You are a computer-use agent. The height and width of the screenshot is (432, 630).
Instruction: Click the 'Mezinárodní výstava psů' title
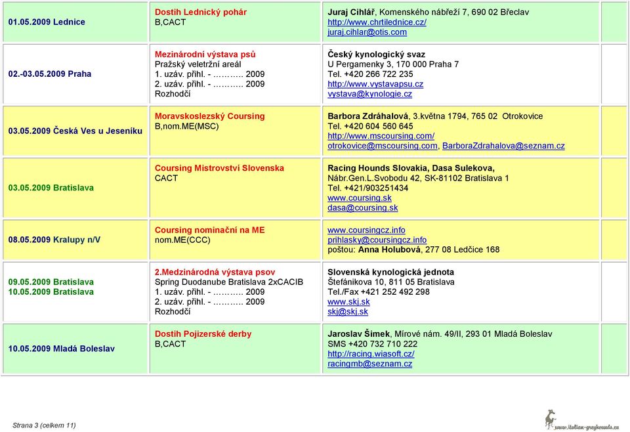coord(205,54)
